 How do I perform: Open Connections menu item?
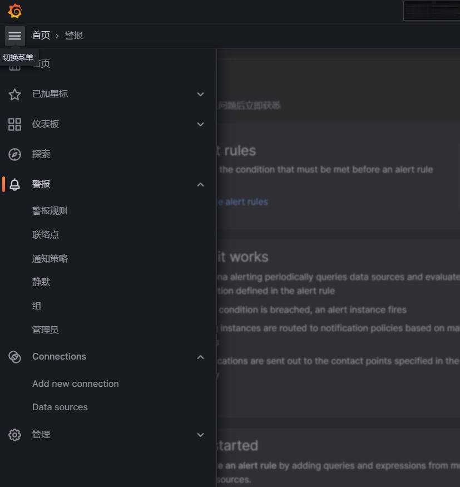59,356
